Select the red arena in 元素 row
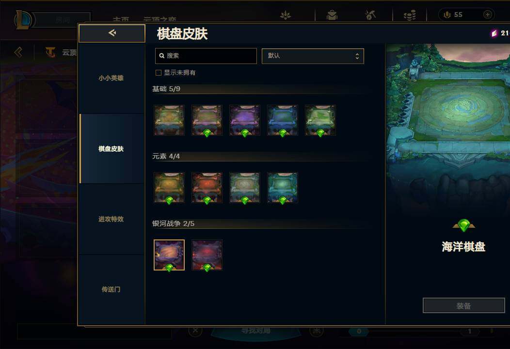Viewport: 510px width, 349px height. click(x=207, y=188)
